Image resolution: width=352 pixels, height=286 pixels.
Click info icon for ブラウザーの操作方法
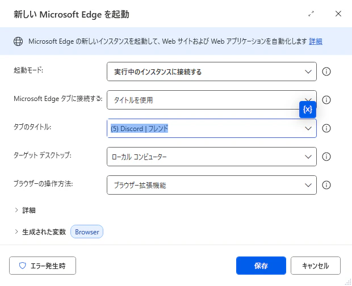click(x=326, y=185)
